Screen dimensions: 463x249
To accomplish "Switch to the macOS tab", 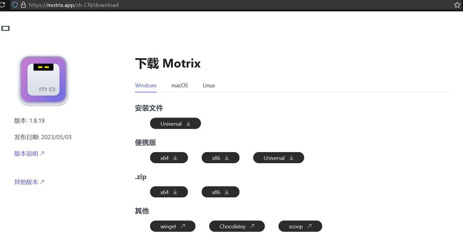I will click(x=180, y=85).
